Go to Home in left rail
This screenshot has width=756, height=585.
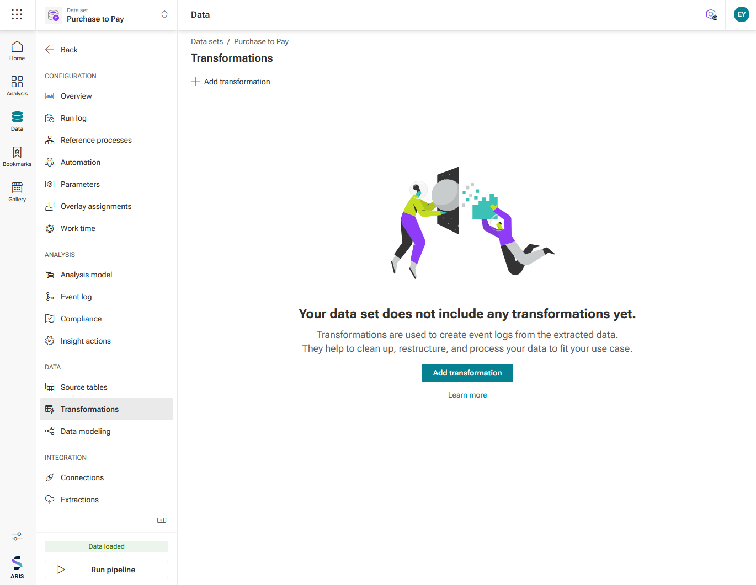tap(17, 51)
